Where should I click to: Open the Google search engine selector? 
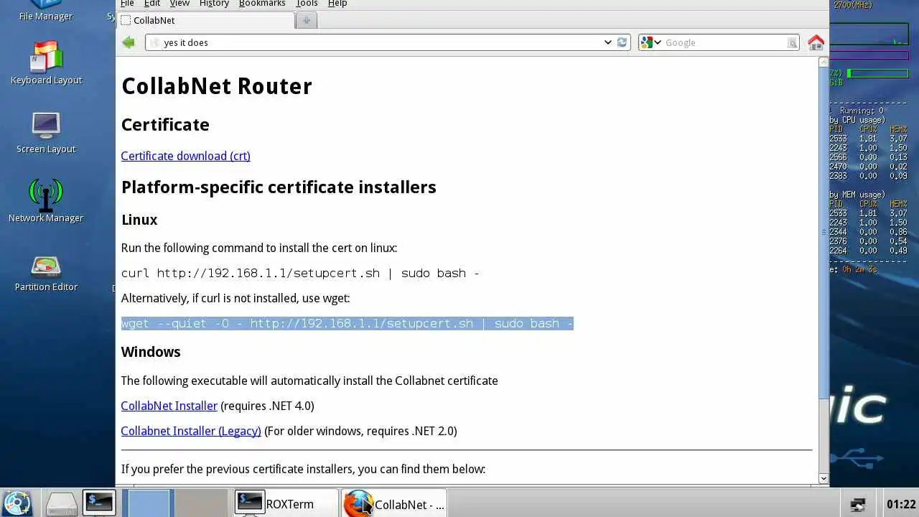point(651,42)
